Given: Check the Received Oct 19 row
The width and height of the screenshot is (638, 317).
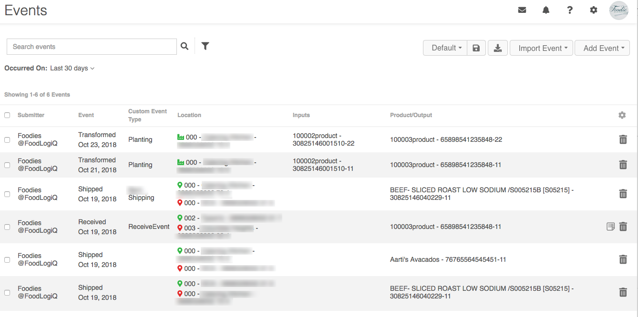Looking at the screenshot, I should coord(7,227).
